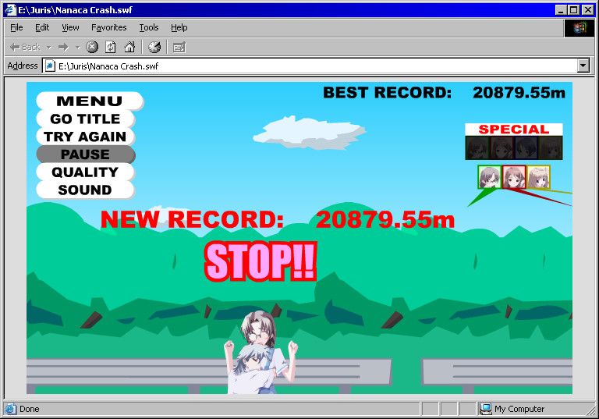Open the Back history dropdown arrow
Viewport: 599px width, 419px height.
click(49, 48)
